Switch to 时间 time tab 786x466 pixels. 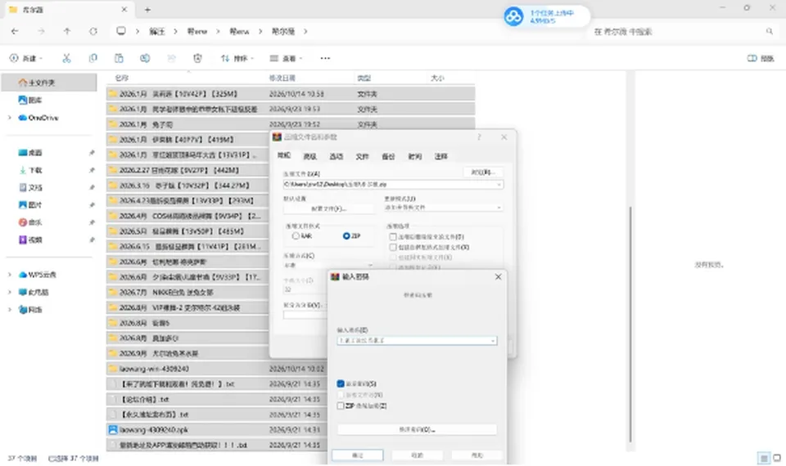414,157
